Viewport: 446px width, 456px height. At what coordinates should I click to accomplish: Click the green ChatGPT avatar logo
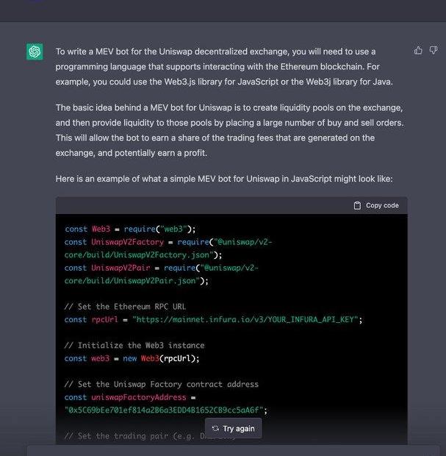click(35, 51)
